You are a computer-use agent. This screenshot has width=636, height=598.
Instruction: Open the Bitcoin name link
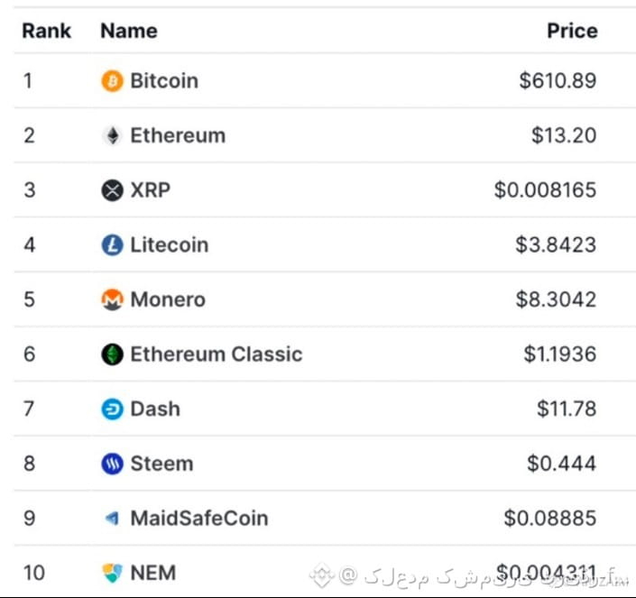[164, 80]
